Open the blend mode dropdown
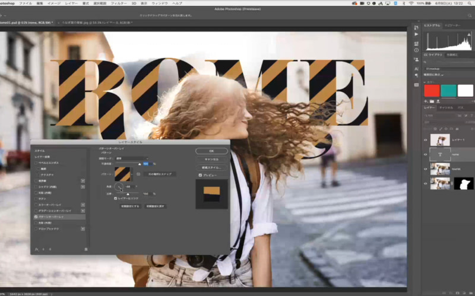Image resolution: width=475 pixels, height=296 pixels. point(132,158)
